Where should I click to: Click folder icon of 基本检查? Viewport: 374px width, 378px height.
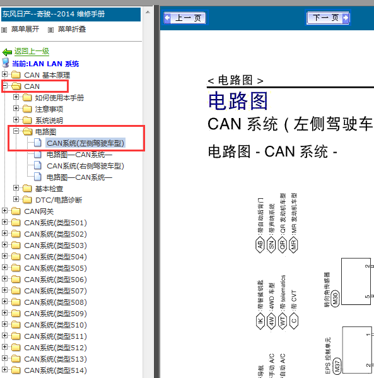click(x=27, y=189)
